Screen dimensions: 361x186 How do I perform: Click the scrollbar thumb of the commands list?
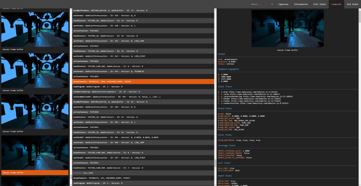click(215, 163)
